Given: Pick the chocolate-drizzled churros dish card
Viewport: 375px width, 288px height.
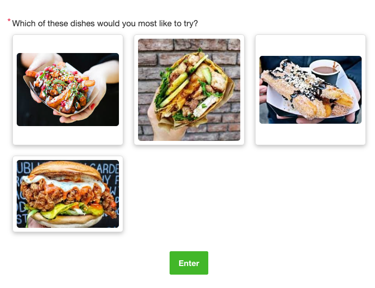Looking at the screenshot, I should click(x=311, y=89).
